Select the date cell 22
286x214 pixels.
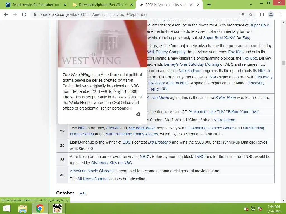click(62, 131)
